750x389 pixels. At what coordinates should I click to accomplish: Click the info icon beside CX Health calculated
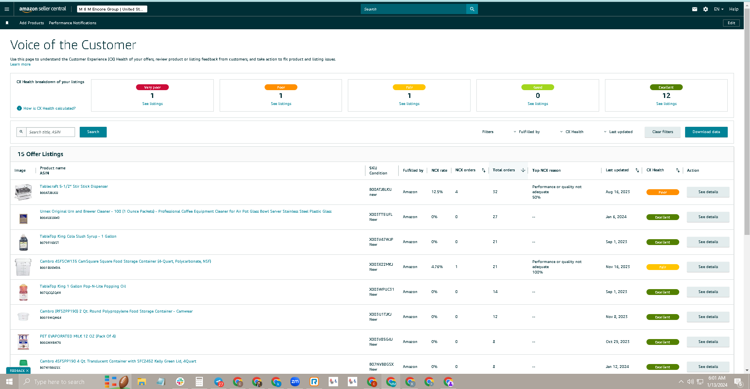pos(19,108)
